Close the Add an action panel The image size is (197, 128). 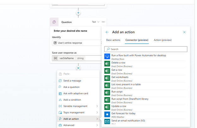(x=184, y=32)
